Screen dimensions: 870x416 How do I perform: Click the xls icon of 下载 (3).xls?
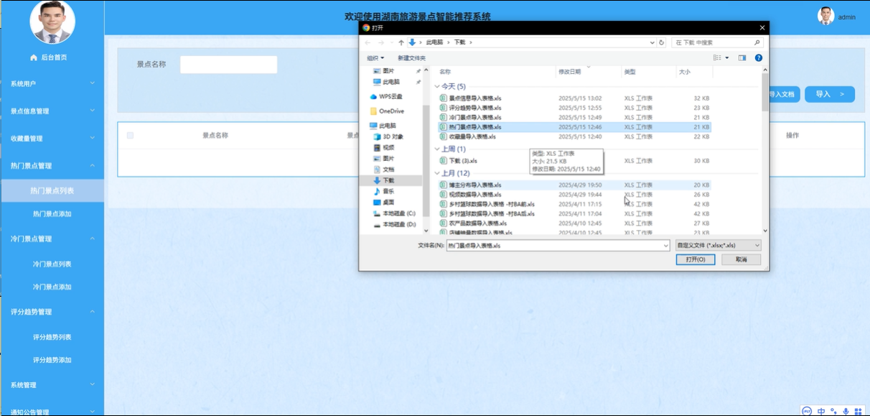click(x=443, y=161)
